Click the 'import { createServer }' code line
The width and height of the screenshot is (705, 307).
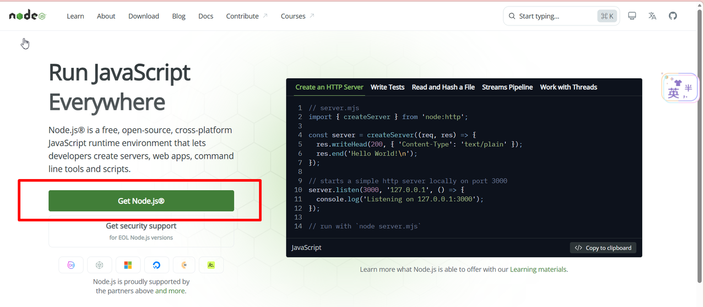click(x=388, y=117)
